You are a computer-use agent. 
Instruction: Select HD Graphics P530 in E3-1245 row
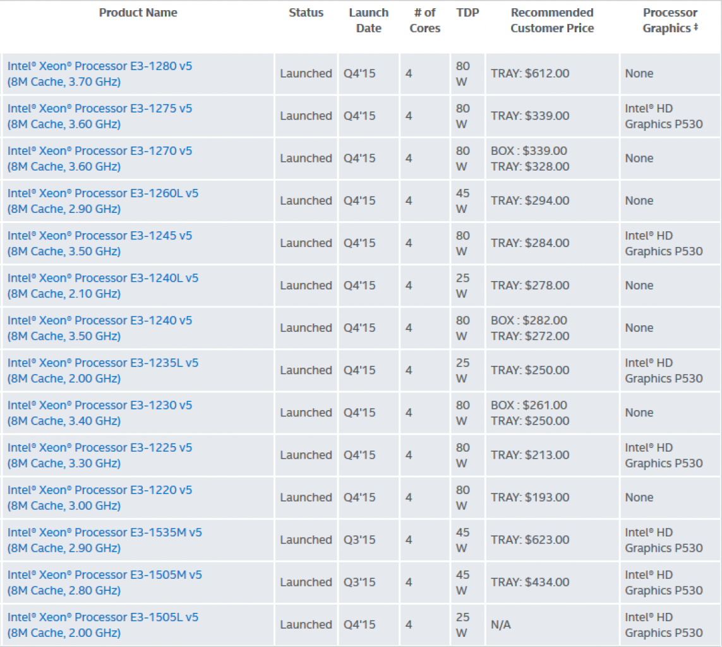(x=663, y=243)
